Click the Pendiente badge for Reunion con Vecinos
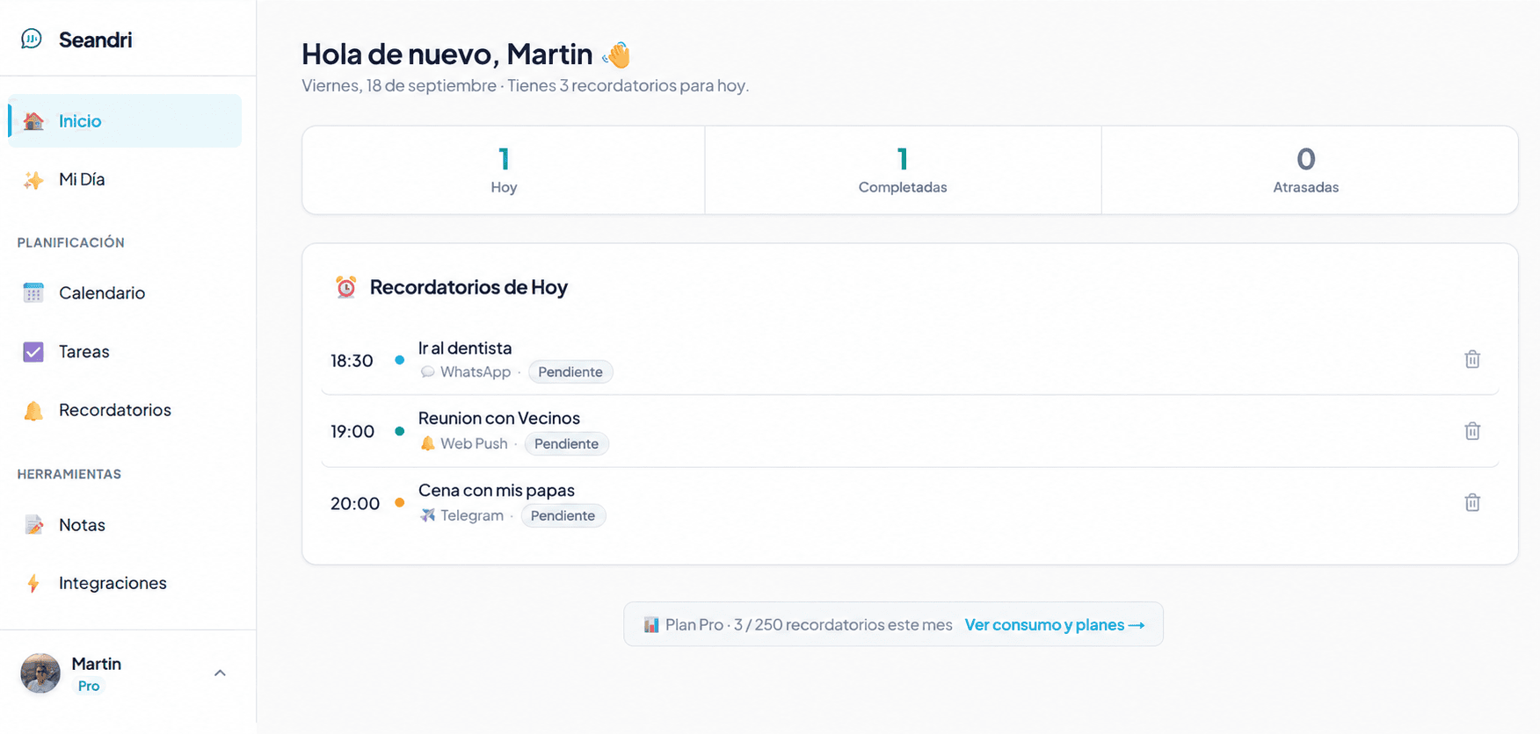Screen dimensions: 1540x734 (567, 444)
